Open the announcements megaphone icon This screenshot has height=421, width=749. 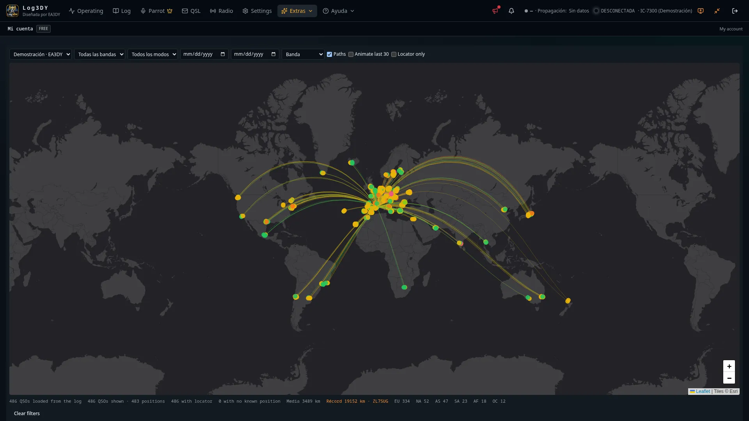[x=495, y=11]
